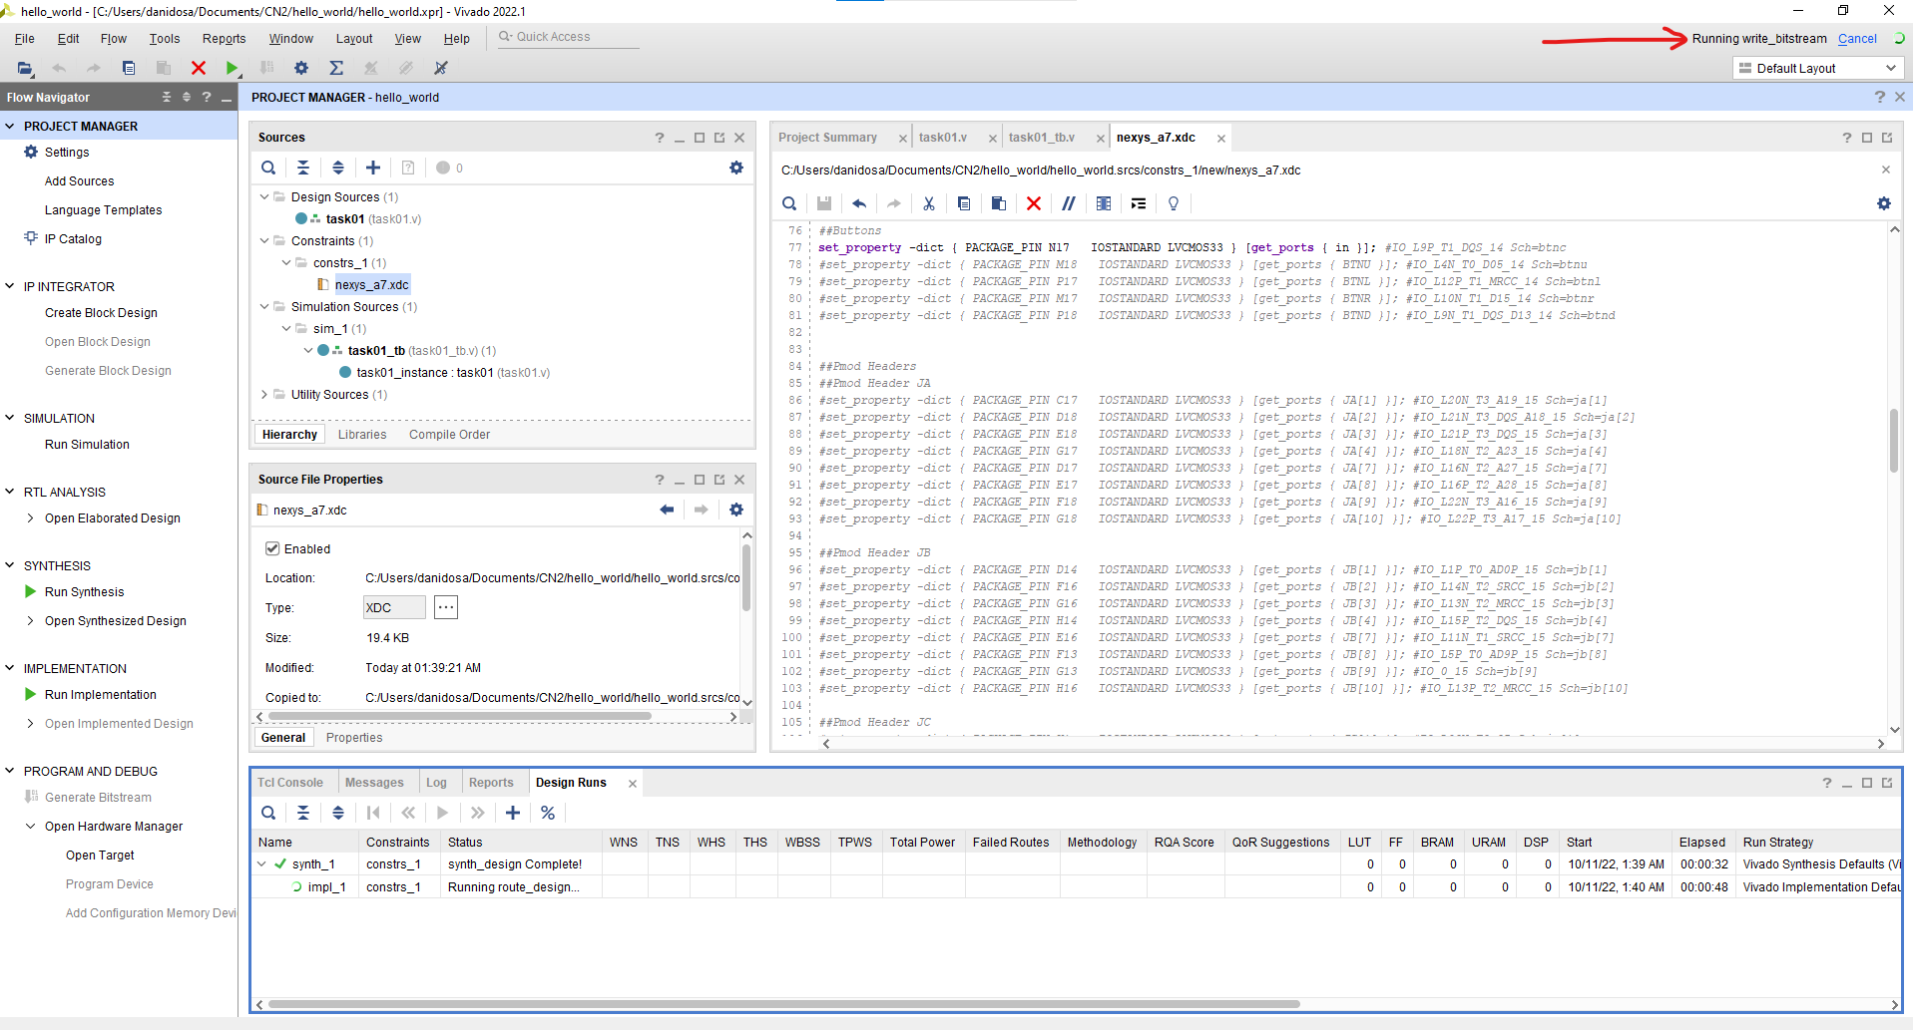Open XDC editor settings gear
The image size is (1913, 1030).
tap(1884, 203)
